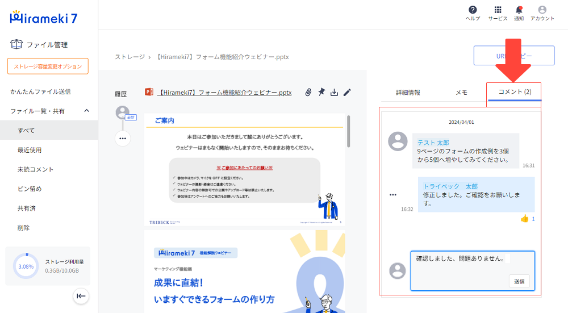The height and width of the screenshot is (313, 568).
Task: Collapse ファイル一覧・共有 section
Action: (86, 111)
